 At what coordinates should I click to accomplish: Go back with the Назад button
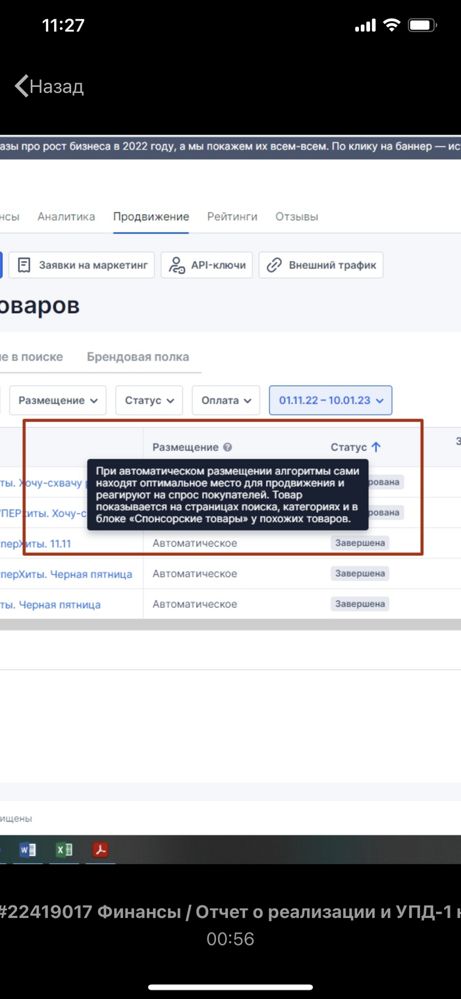point(49,86)
